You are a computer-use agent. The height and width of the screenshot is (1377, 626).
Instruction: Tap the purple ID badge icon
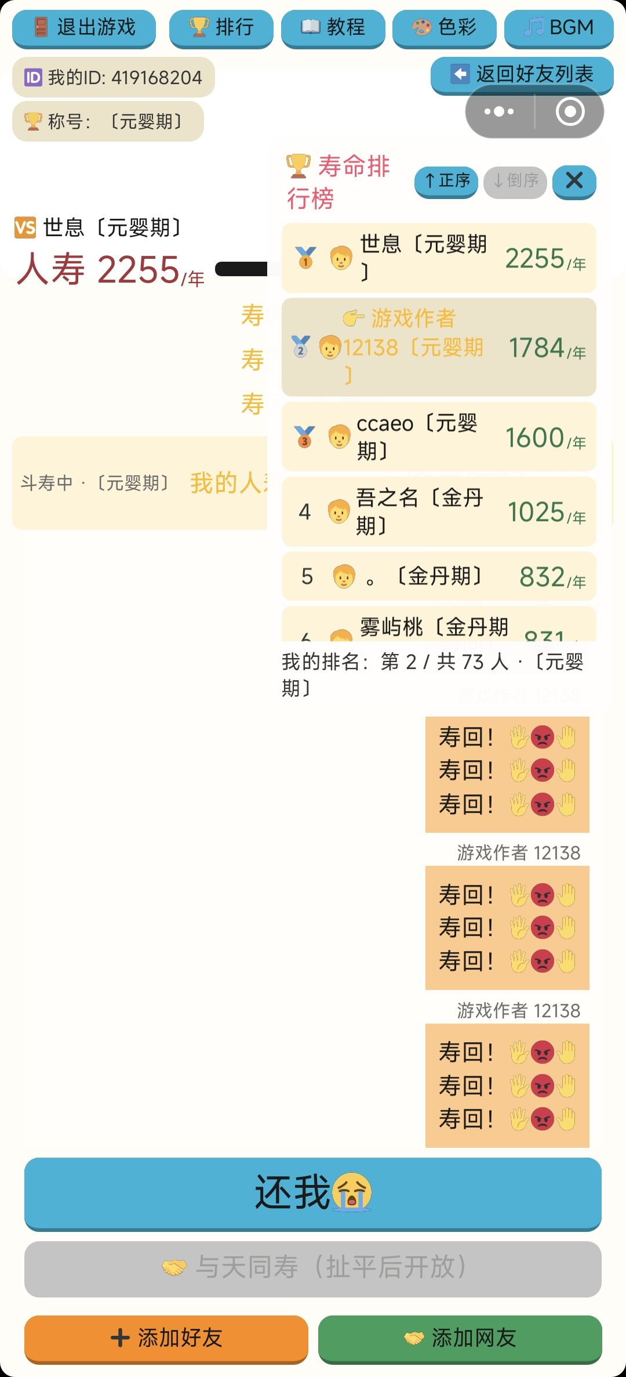pos(33,77)
